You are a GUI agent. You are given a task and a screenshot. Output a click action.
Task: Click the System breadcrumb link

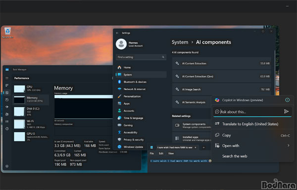[180, 42]
